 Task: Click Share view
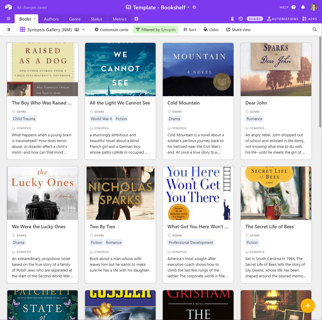tap(238, 29)
